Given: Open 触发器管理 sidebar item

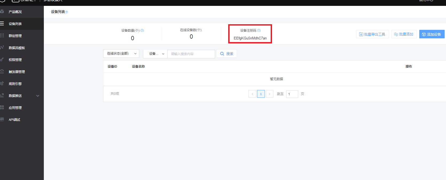Looking at the screenshot, I should [x=22, y=72].
